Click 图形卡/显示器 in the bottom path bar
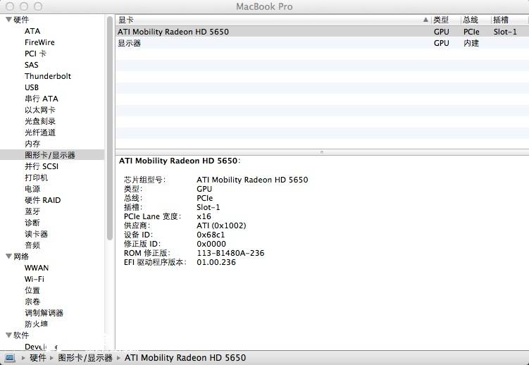The width and height of the screenshot is (529, 365). click(85, 357)
